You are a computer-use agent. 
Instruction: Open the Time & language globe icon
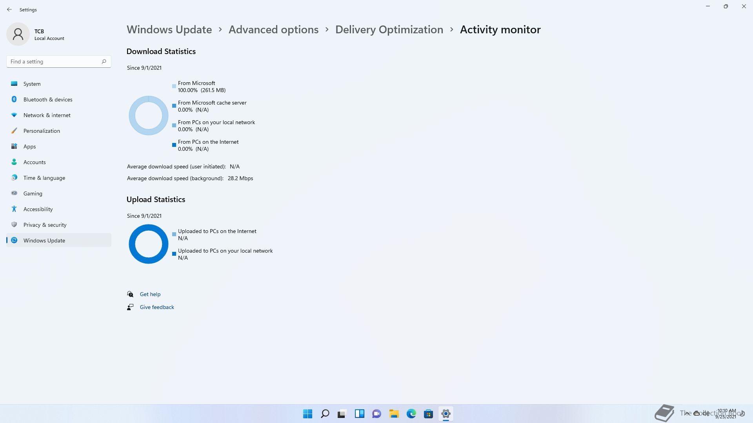[14, 177]
